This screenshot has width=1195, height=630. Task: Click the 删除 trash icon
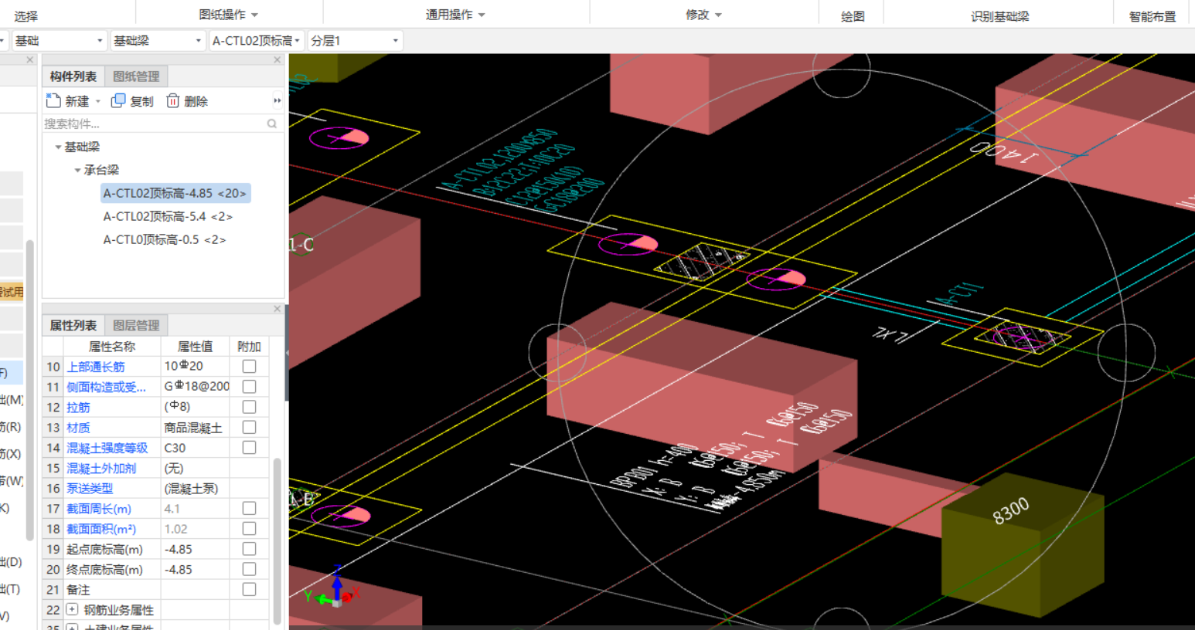tap(173, 101)
